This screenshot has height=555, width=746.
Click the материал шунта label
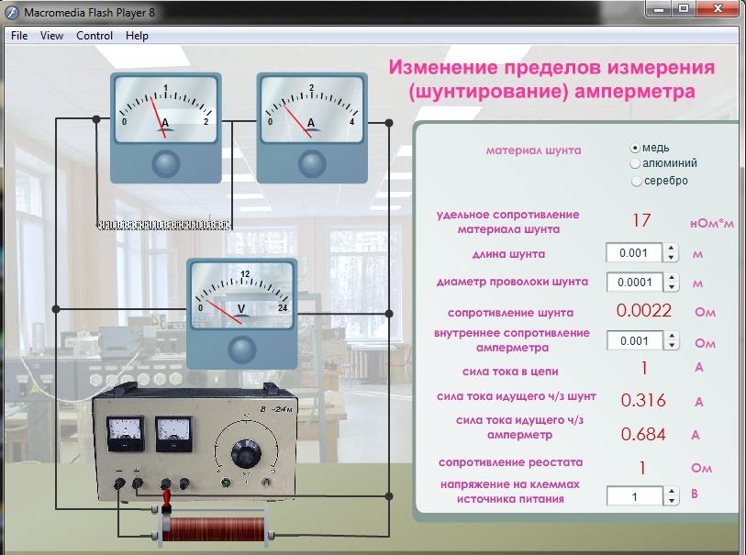[x=533, y=150]
